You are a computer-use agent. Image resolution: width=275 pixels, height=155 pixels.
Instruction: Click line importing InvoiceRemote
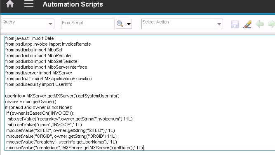click(x=48, y=44)
